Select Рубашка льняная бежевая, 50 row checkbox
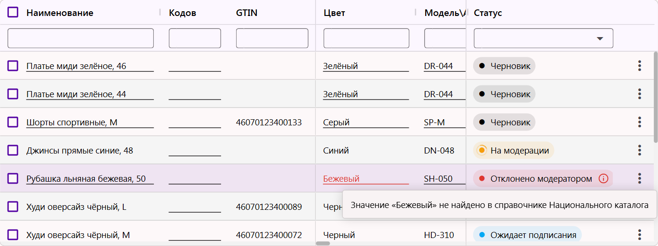 click(13, 178)
